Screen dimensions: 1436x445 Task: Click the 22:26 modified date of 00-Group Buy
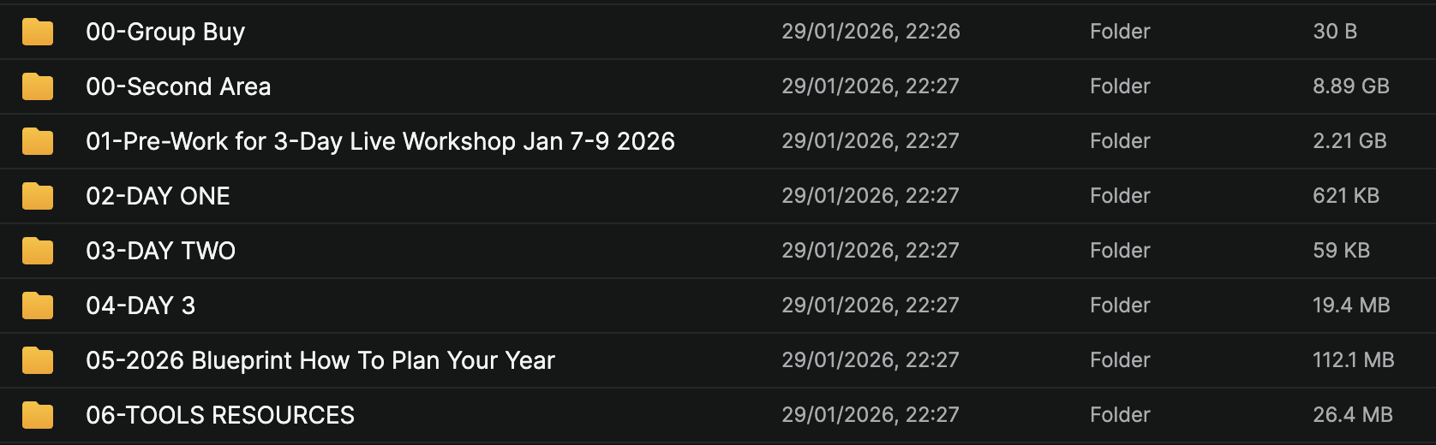[871, 32]
